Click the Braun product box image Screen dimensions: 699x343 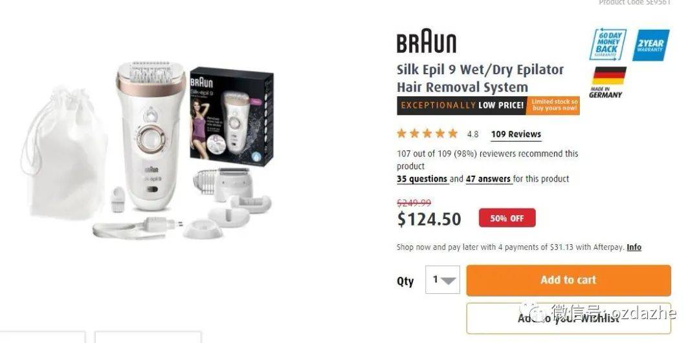(231, 116)
